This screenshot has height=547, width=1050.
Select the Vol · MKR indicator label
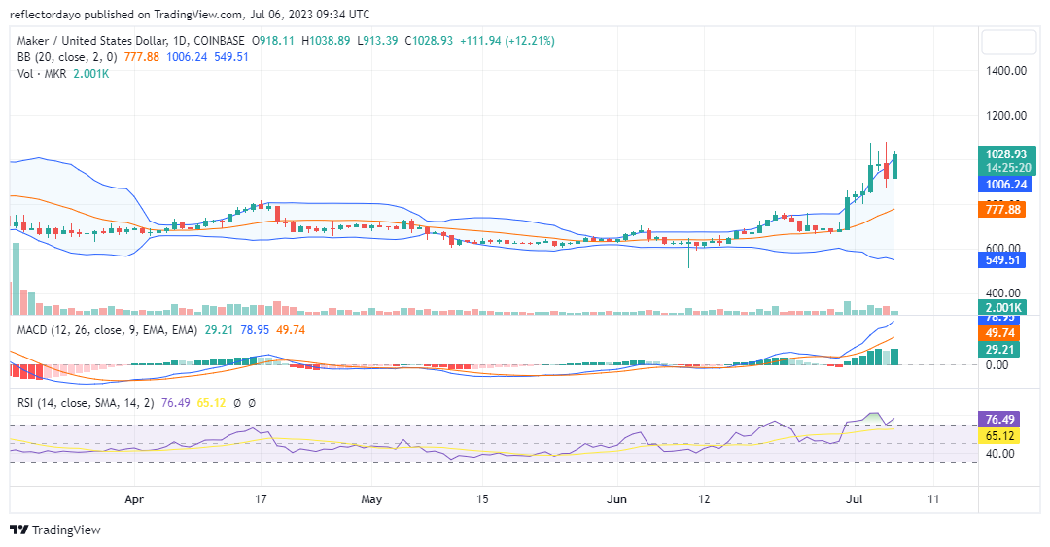point(42,74)
